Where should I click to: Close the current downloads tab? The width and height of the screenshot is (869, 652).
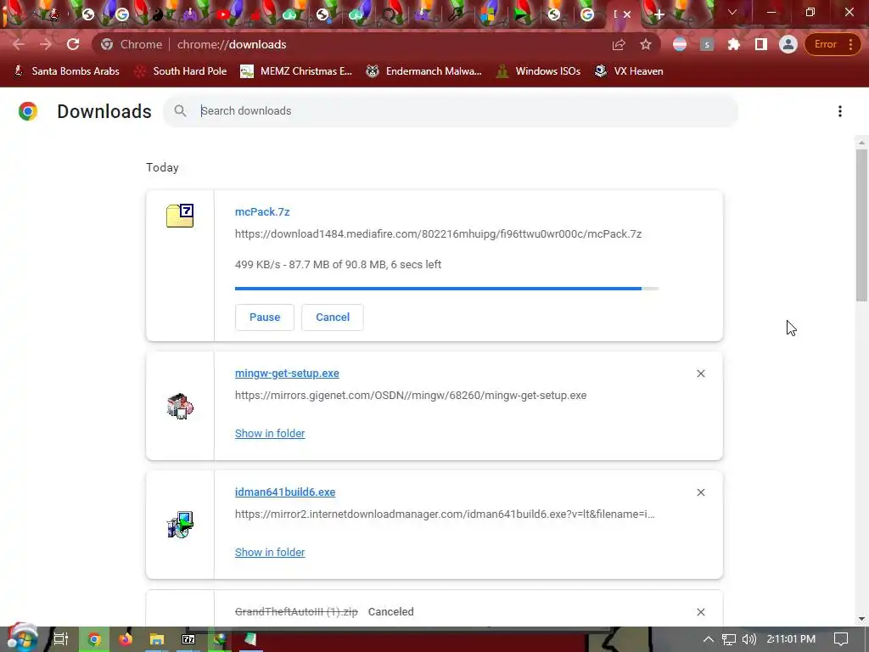[627, 14]
